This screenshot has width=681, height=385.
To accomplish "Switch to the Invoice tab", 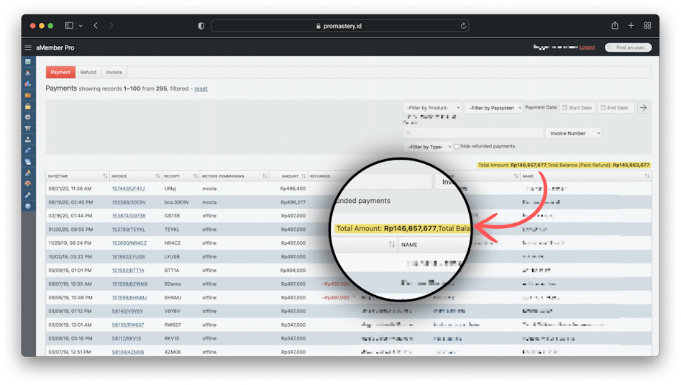I will [114, 73].
